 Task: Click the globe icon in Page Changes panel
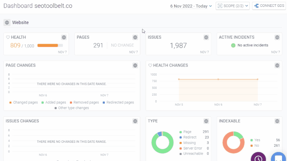pos(135,66)
